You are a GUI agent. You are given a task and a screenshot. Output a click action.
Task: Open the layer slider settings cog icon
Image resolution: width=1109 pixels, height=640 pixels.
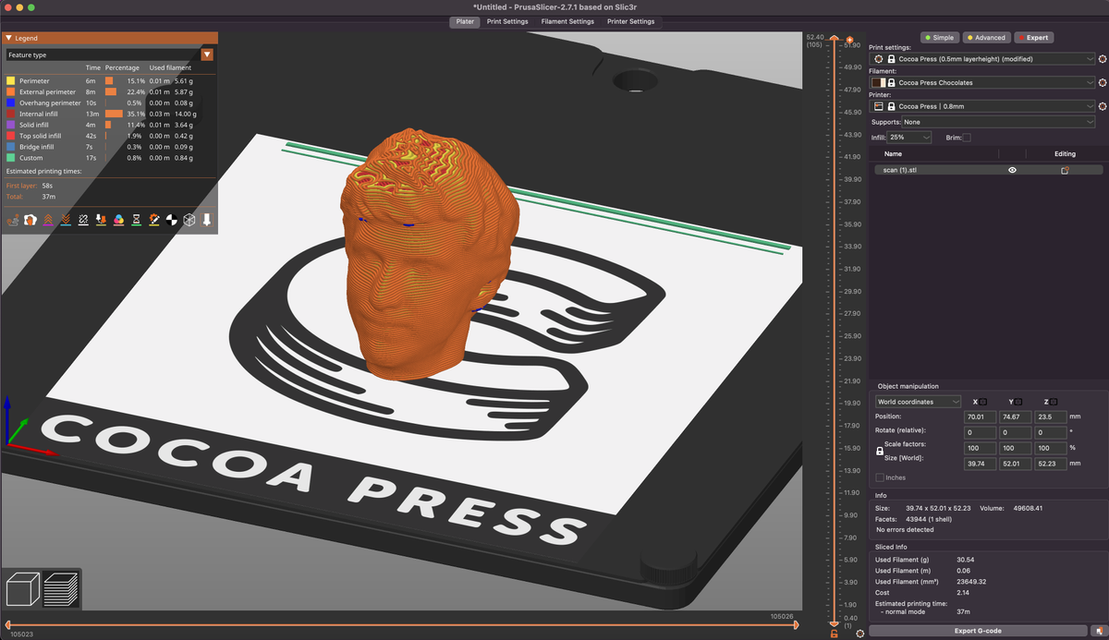(860, 633)
